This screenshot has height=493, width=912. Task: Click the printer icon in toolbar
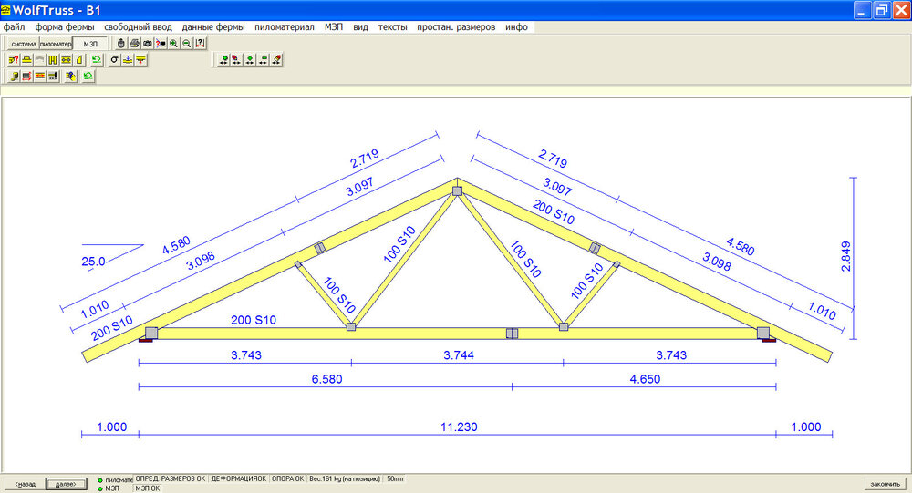(134, 44)
